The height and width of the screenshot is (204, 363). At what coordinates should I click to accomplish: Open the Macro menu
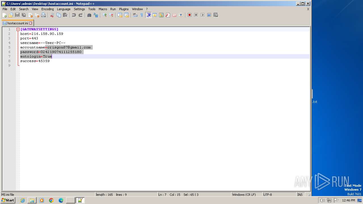coord(103,9)
